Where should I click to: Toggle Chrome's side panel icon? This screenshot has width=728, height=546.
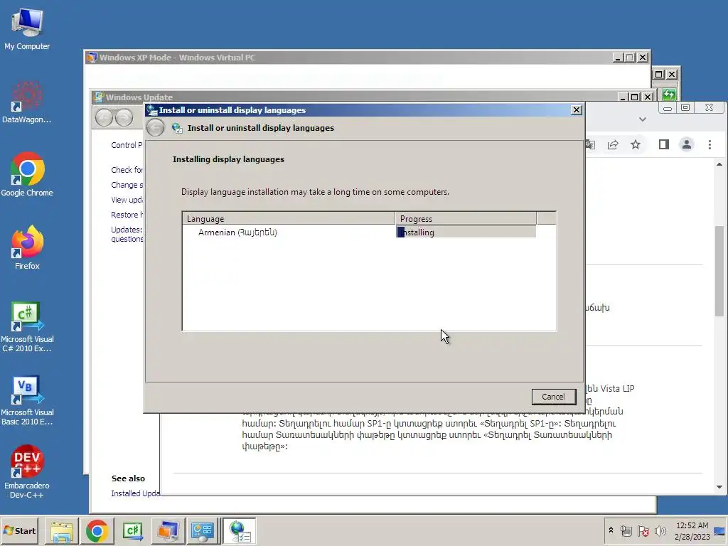pyautogui.click(x=664, y=144)
